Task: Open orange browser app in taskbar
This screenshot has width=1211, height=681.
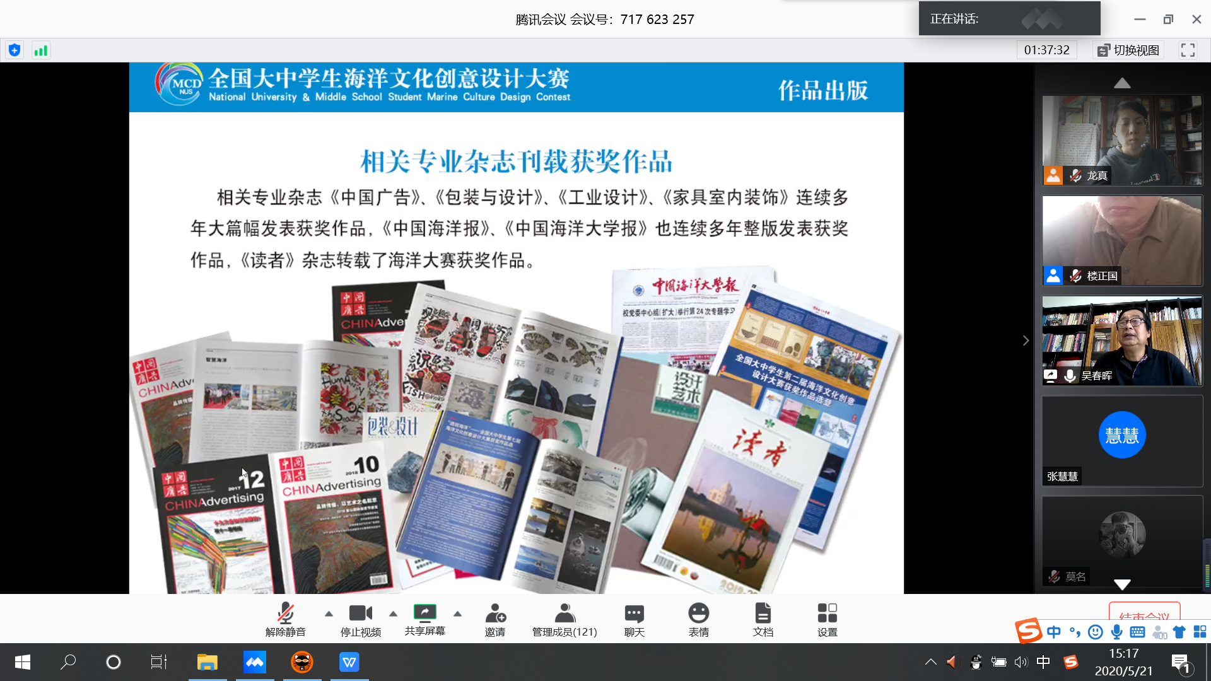Action: point(302,662)
